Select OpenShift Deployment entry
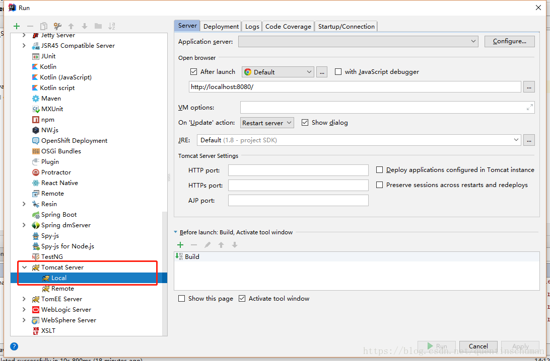 [75, 141]
